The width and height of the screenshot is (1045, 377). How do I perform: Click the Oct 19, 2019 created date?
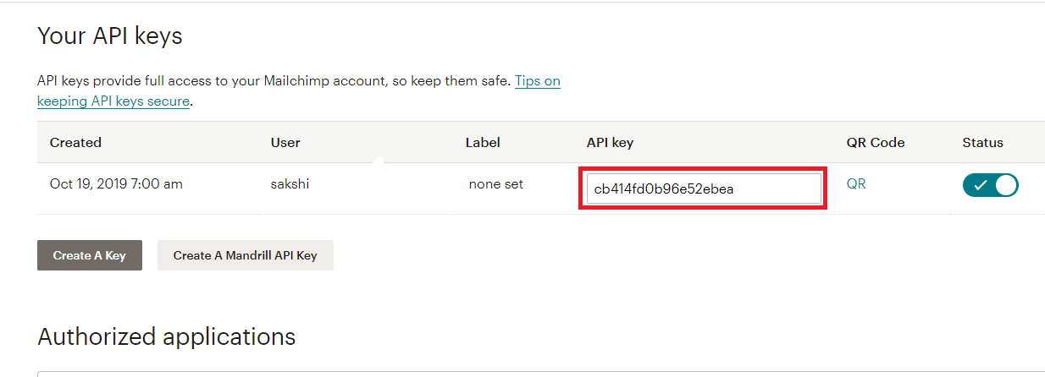click(116, 183)
